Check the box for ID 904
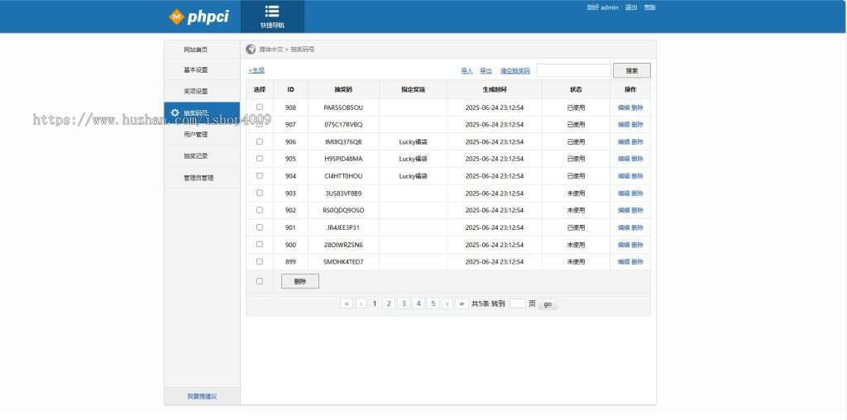 pos(259,175)
